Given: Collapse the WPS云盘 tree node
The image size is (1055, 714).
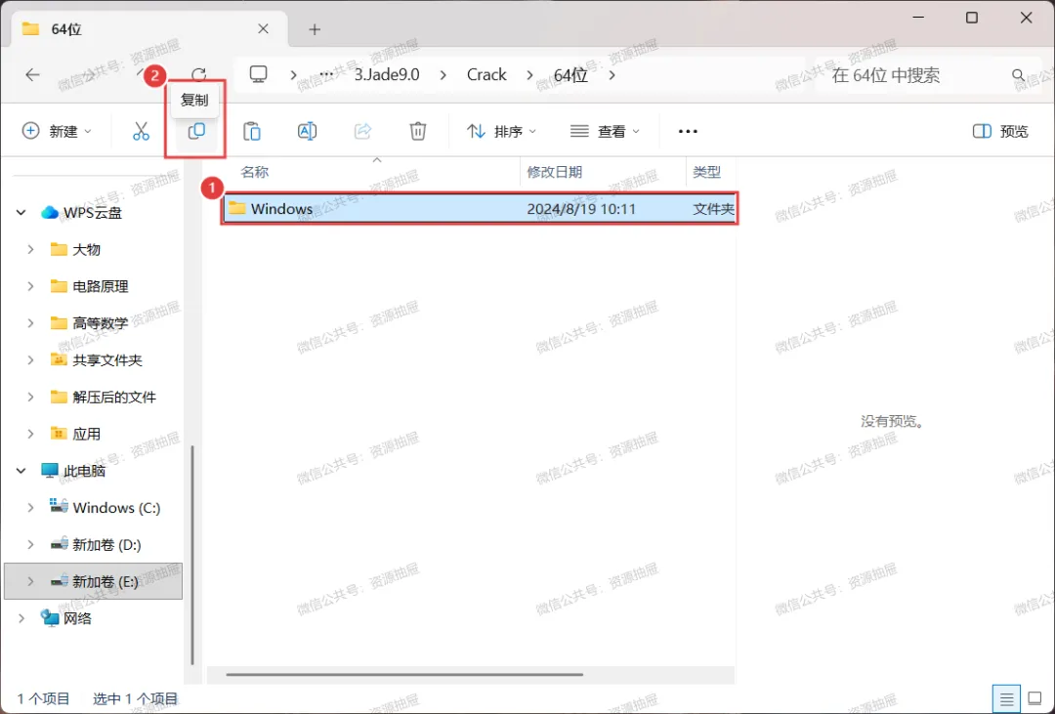Looking at the screenshot, I should coord(21,213).
